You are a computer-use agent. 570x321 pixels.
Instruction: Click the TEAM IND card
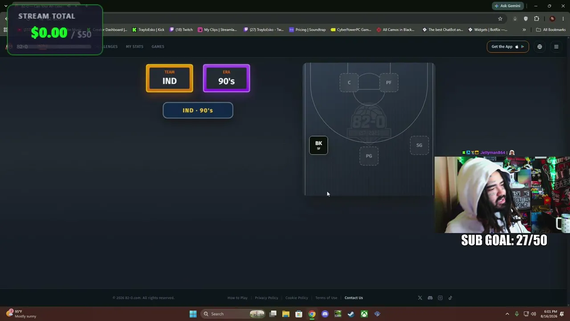click(x=169, y=78)
